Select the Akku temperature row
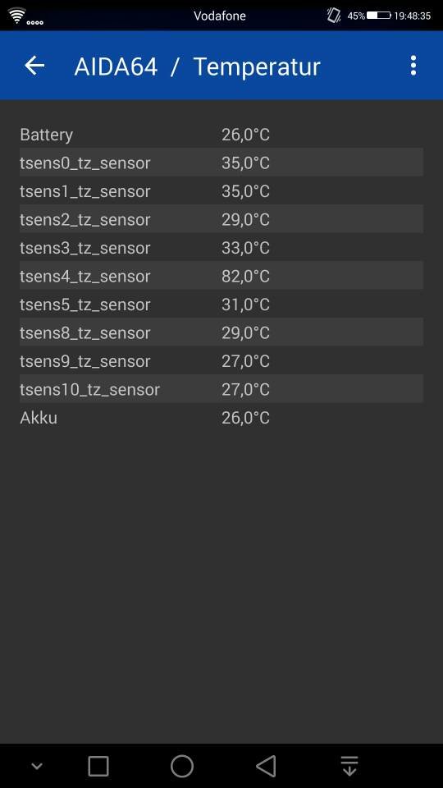 pyautogui.click(x=221, y=417)
